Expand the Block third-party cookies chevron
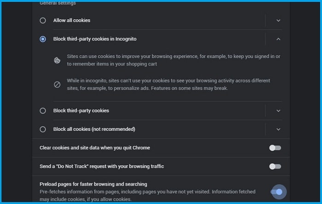This screenshot has width=322, height=204. point(278,111)
